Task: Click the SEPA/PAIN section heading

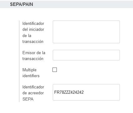Action: coord(22,4)
